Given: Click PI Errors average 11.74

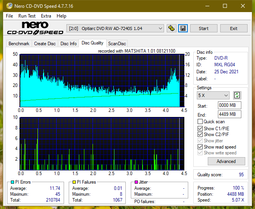Looking at the screenshot, I should 55,188.
